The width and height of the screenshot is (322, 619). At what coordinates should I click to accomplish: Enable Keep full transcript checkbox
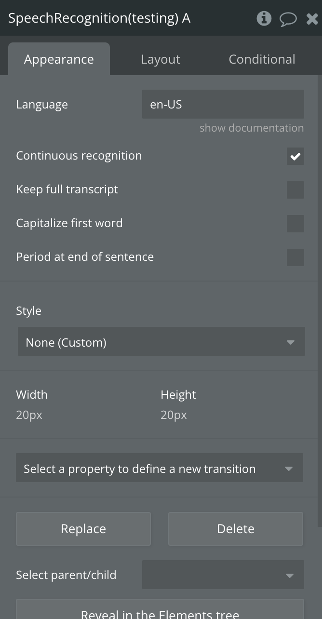[x=295, y=190]
